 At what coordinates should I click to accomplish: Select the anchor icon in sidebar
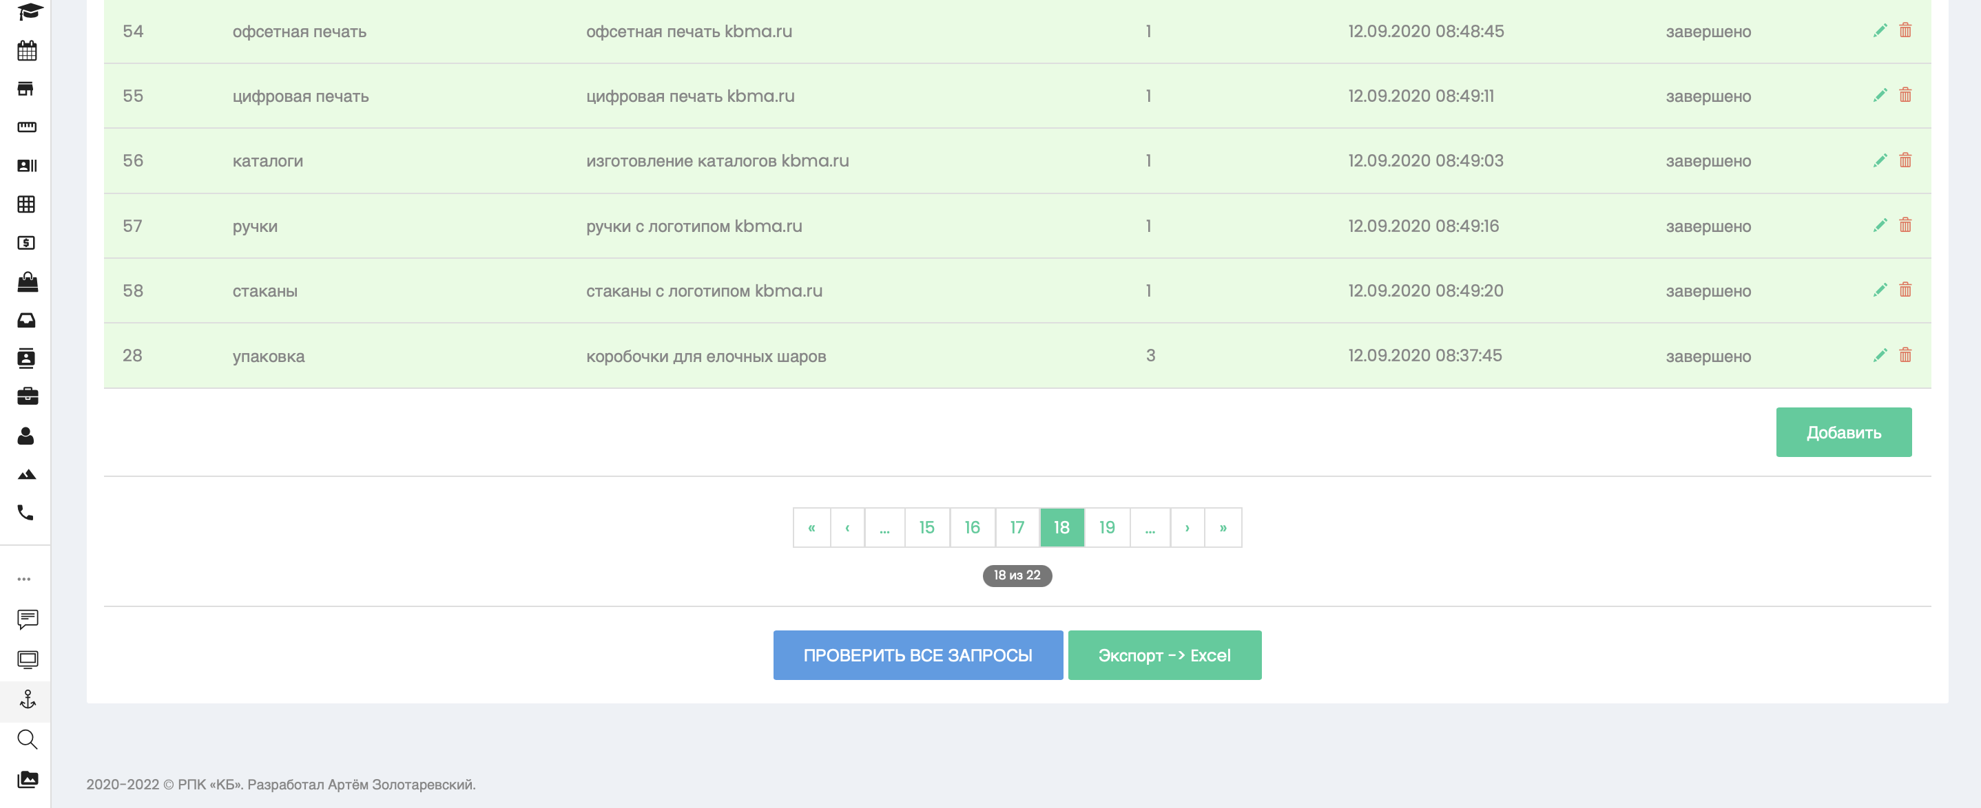click(x=28, y=699)
